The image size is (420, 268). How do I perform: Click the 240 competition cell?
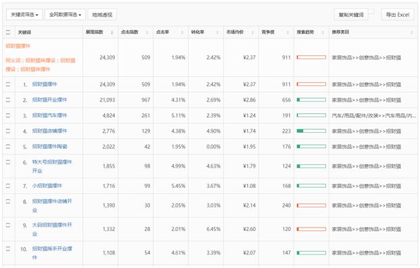[286, 205]
